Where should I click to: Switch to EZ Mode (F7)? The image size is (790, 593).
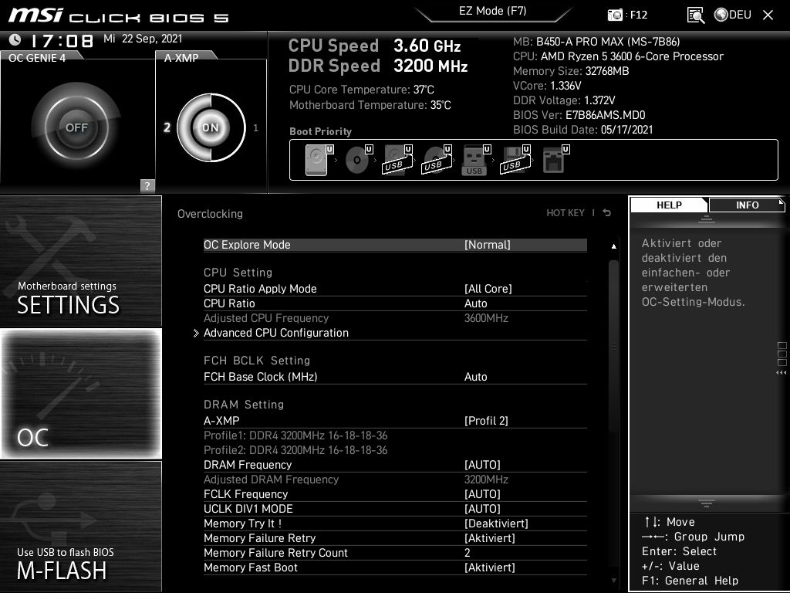tap(493, 11)
